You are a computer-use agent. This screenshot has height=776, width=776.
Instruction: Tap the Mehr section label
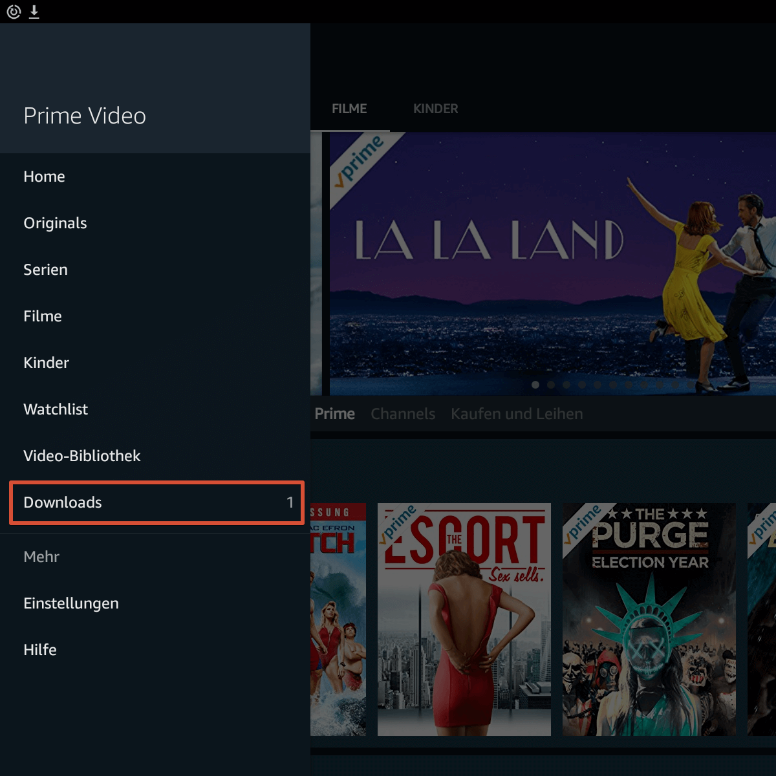tap(41, 557)
